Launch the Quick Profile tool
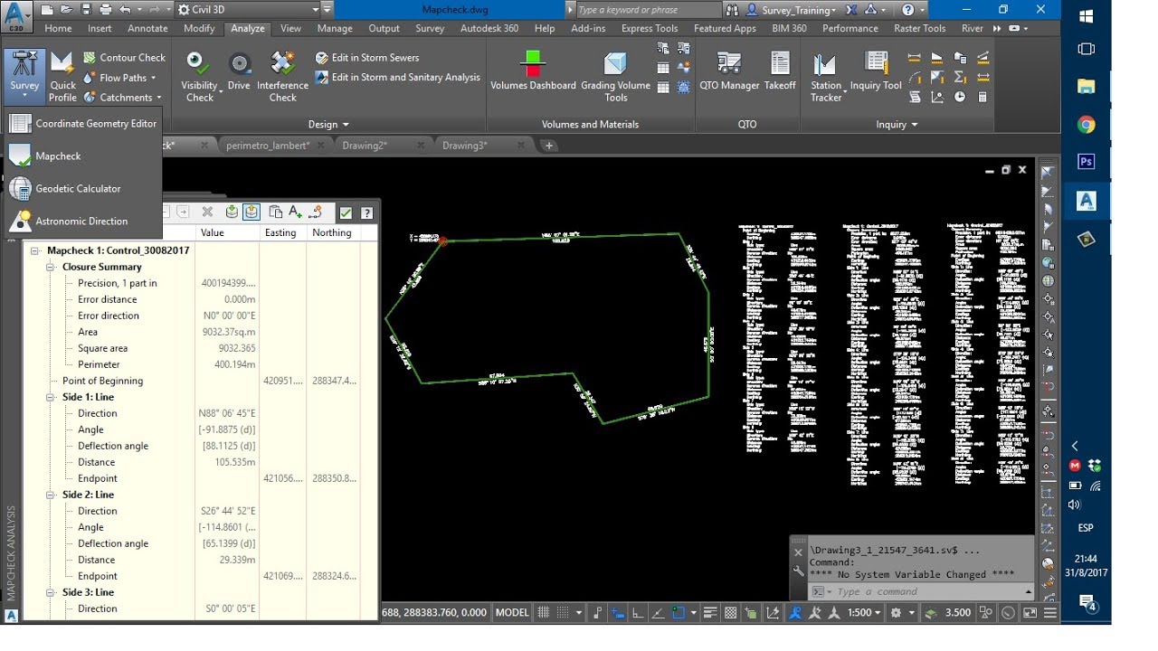1158x651 pixels. click(62, 77)
